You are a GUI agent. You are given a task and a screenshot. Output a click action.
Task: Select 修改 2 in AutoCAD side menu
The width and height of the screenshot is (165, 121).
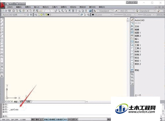point(138,64)
